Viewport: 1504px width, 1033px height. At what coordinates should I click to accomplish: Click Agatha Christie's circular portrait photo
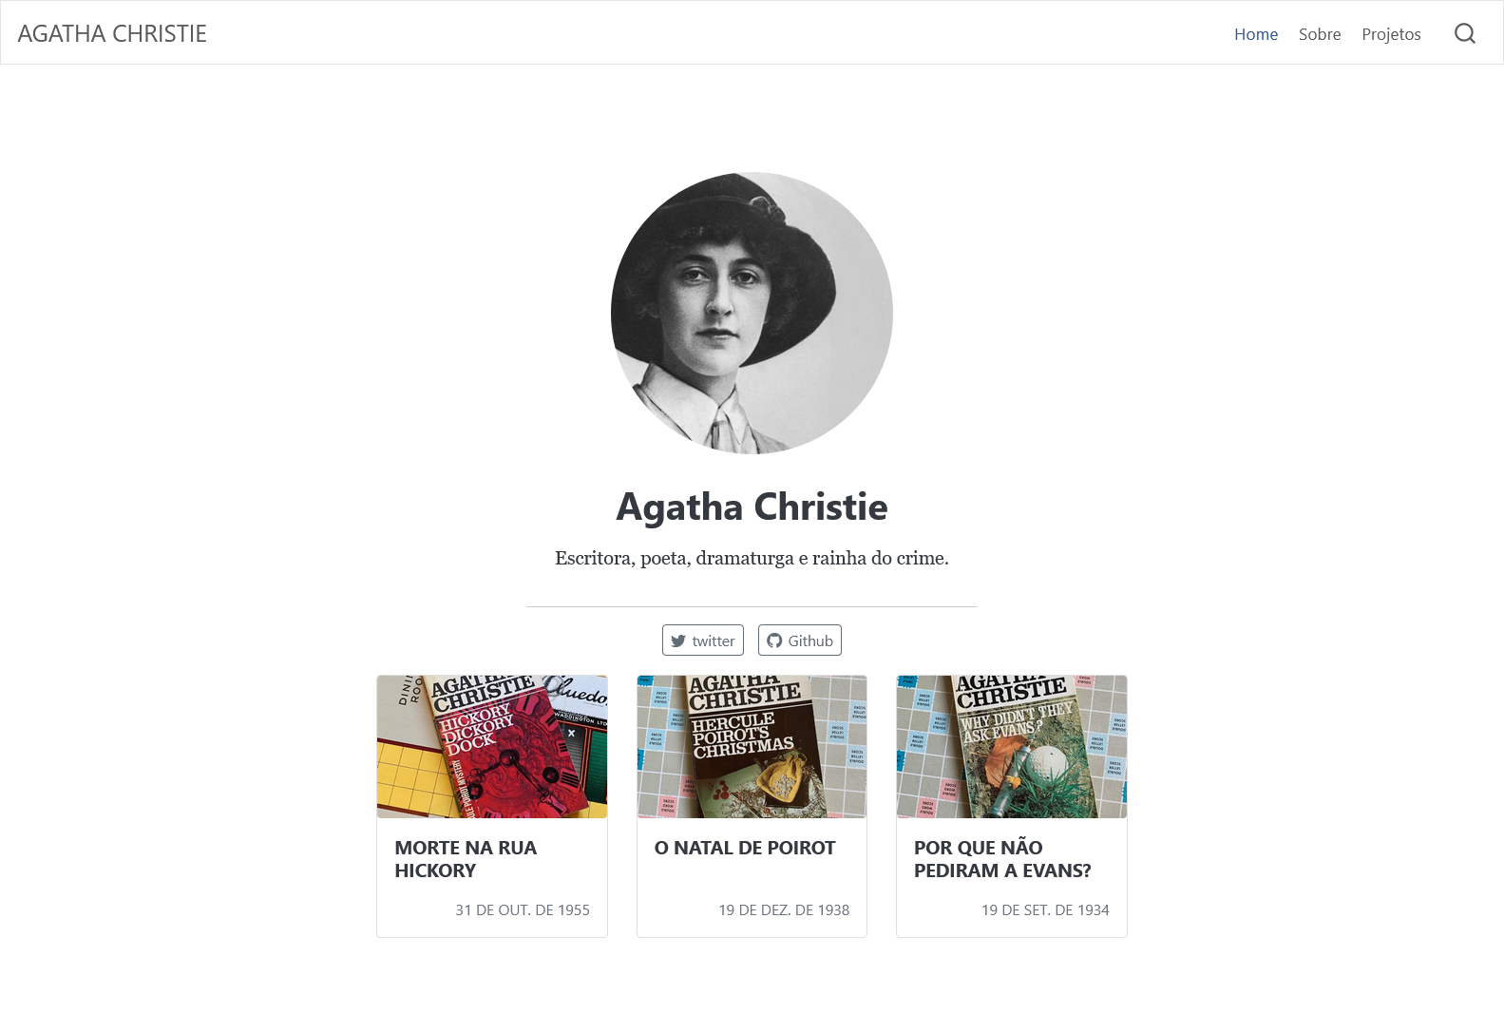pyautogui.click(x=752, y=313)
